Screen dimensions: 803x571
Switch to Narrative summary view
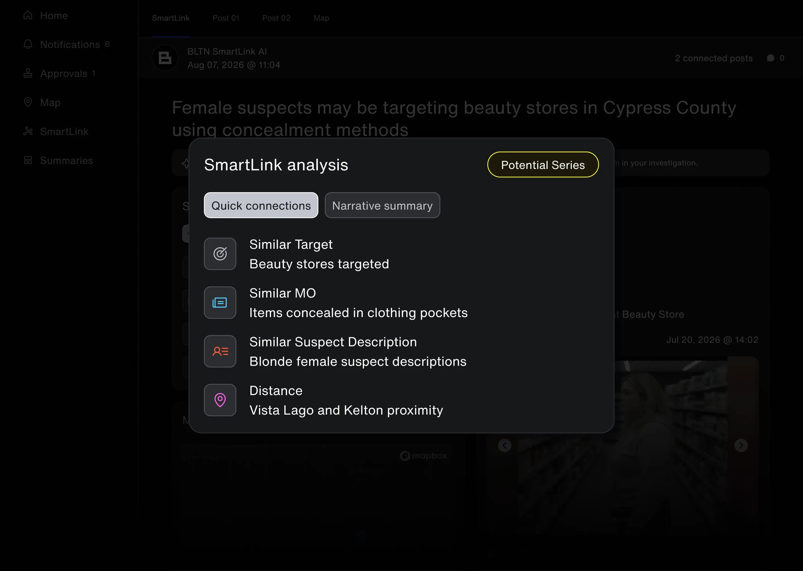[382, 205]
